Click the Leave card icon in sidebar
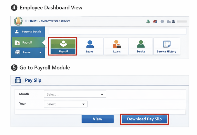This screenshot has height=135, width=197. (x=17, y=52)
